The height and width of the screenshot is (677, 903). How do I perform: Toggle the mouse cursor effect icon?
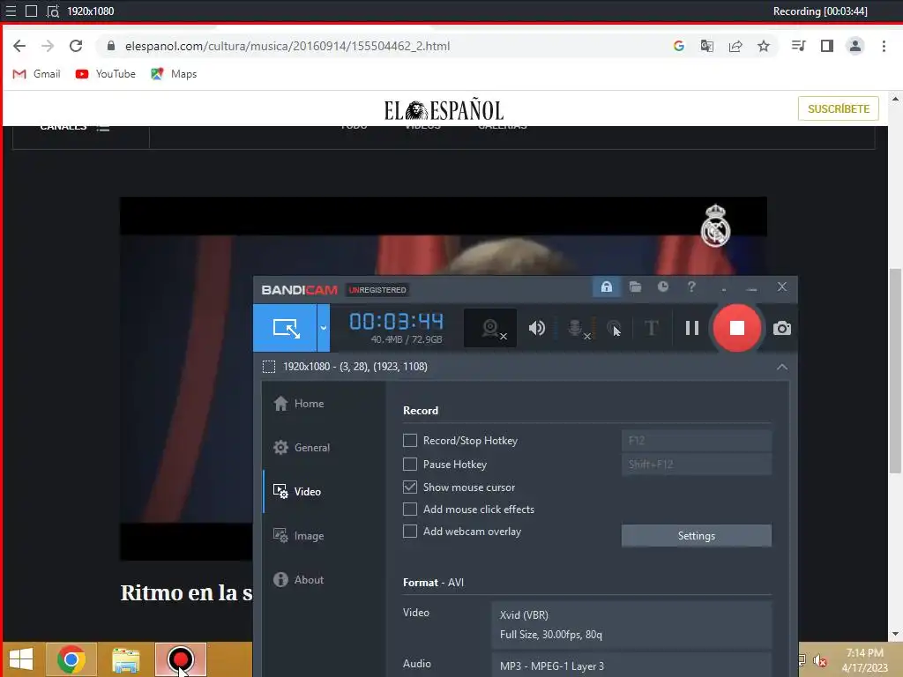click(614, 328)
